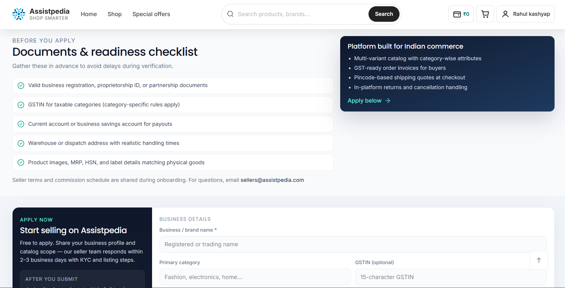Click the user profile icon
The height and width of the screenshot is (288, 565).
click(x=505, y=14)
